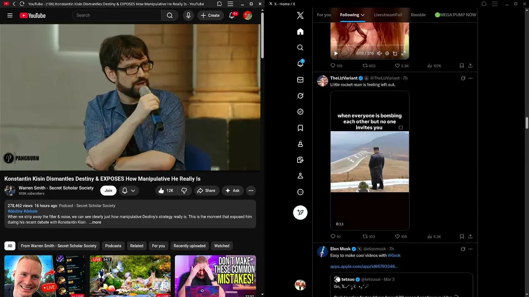Open Explore search in the X sidebar

[300, 47]
